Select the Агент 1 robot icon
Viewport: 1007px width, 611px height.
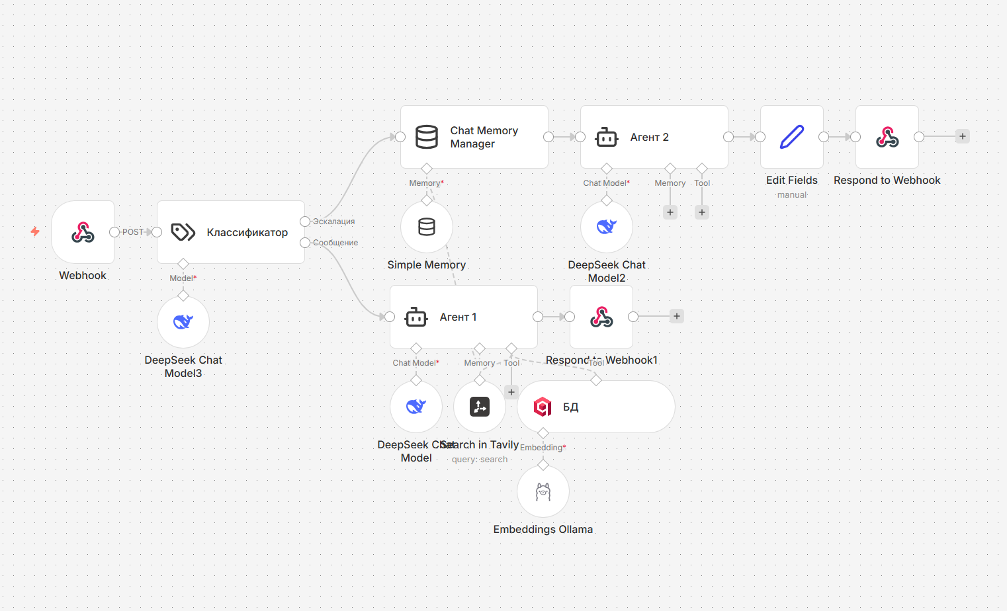tap(416, 316)
